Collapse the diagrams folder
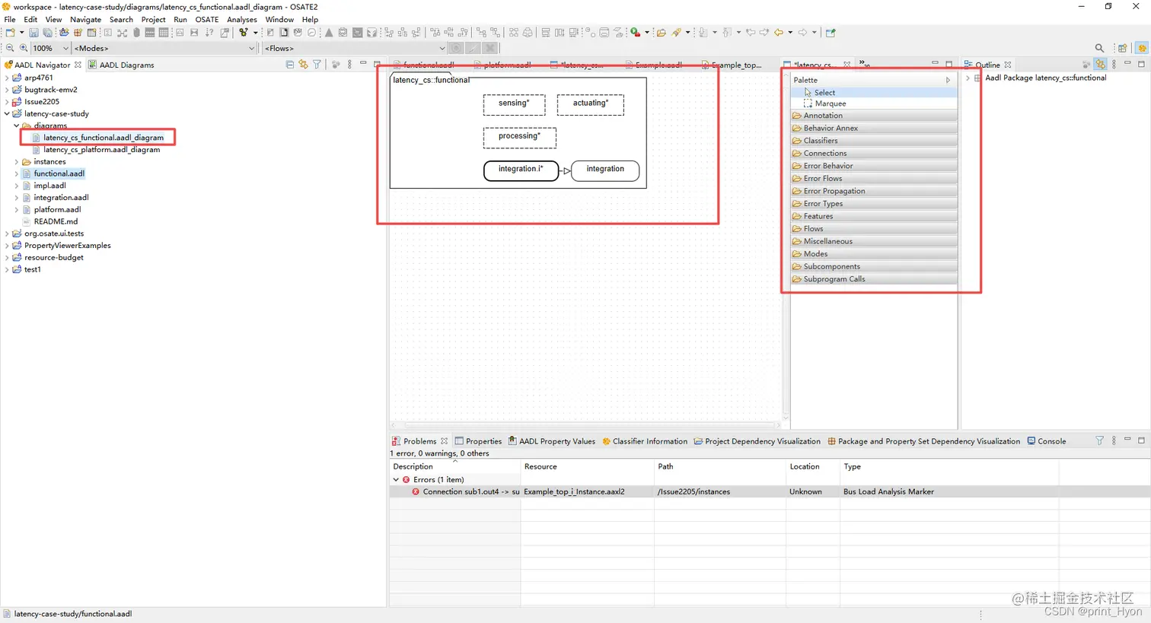1151x623 pixels. click(x=16, y=126)
